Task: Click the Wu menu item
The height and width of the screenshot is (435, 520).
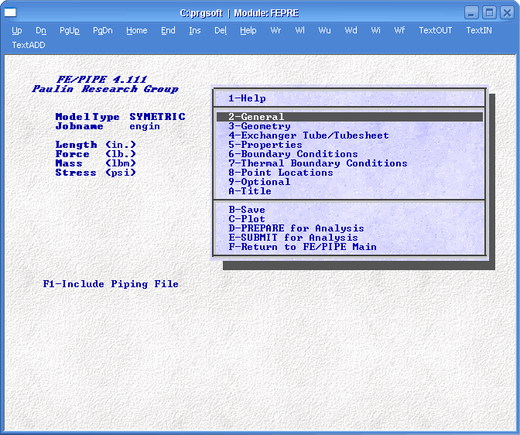Action: [324, 30]
